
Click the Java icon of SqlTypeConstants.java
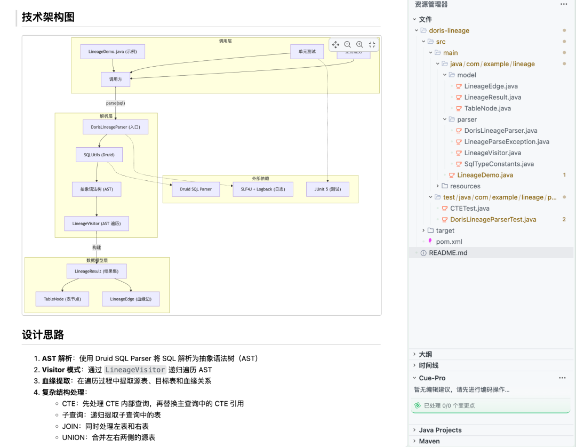459,164
